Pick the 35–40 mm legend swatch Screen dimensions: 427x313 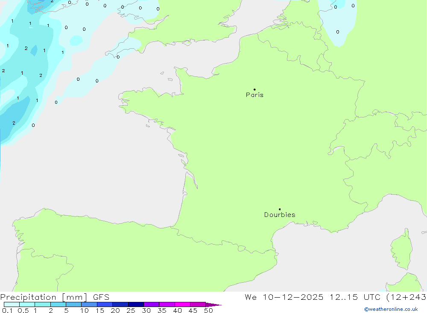click(167, 304)
